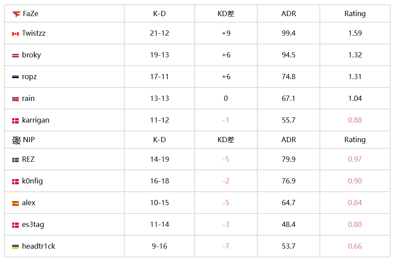Click the Ukrainian flag beside headtr1ck
Image resolution: width=395 pixels, height=263 pixels.
(x=15, y=247)
